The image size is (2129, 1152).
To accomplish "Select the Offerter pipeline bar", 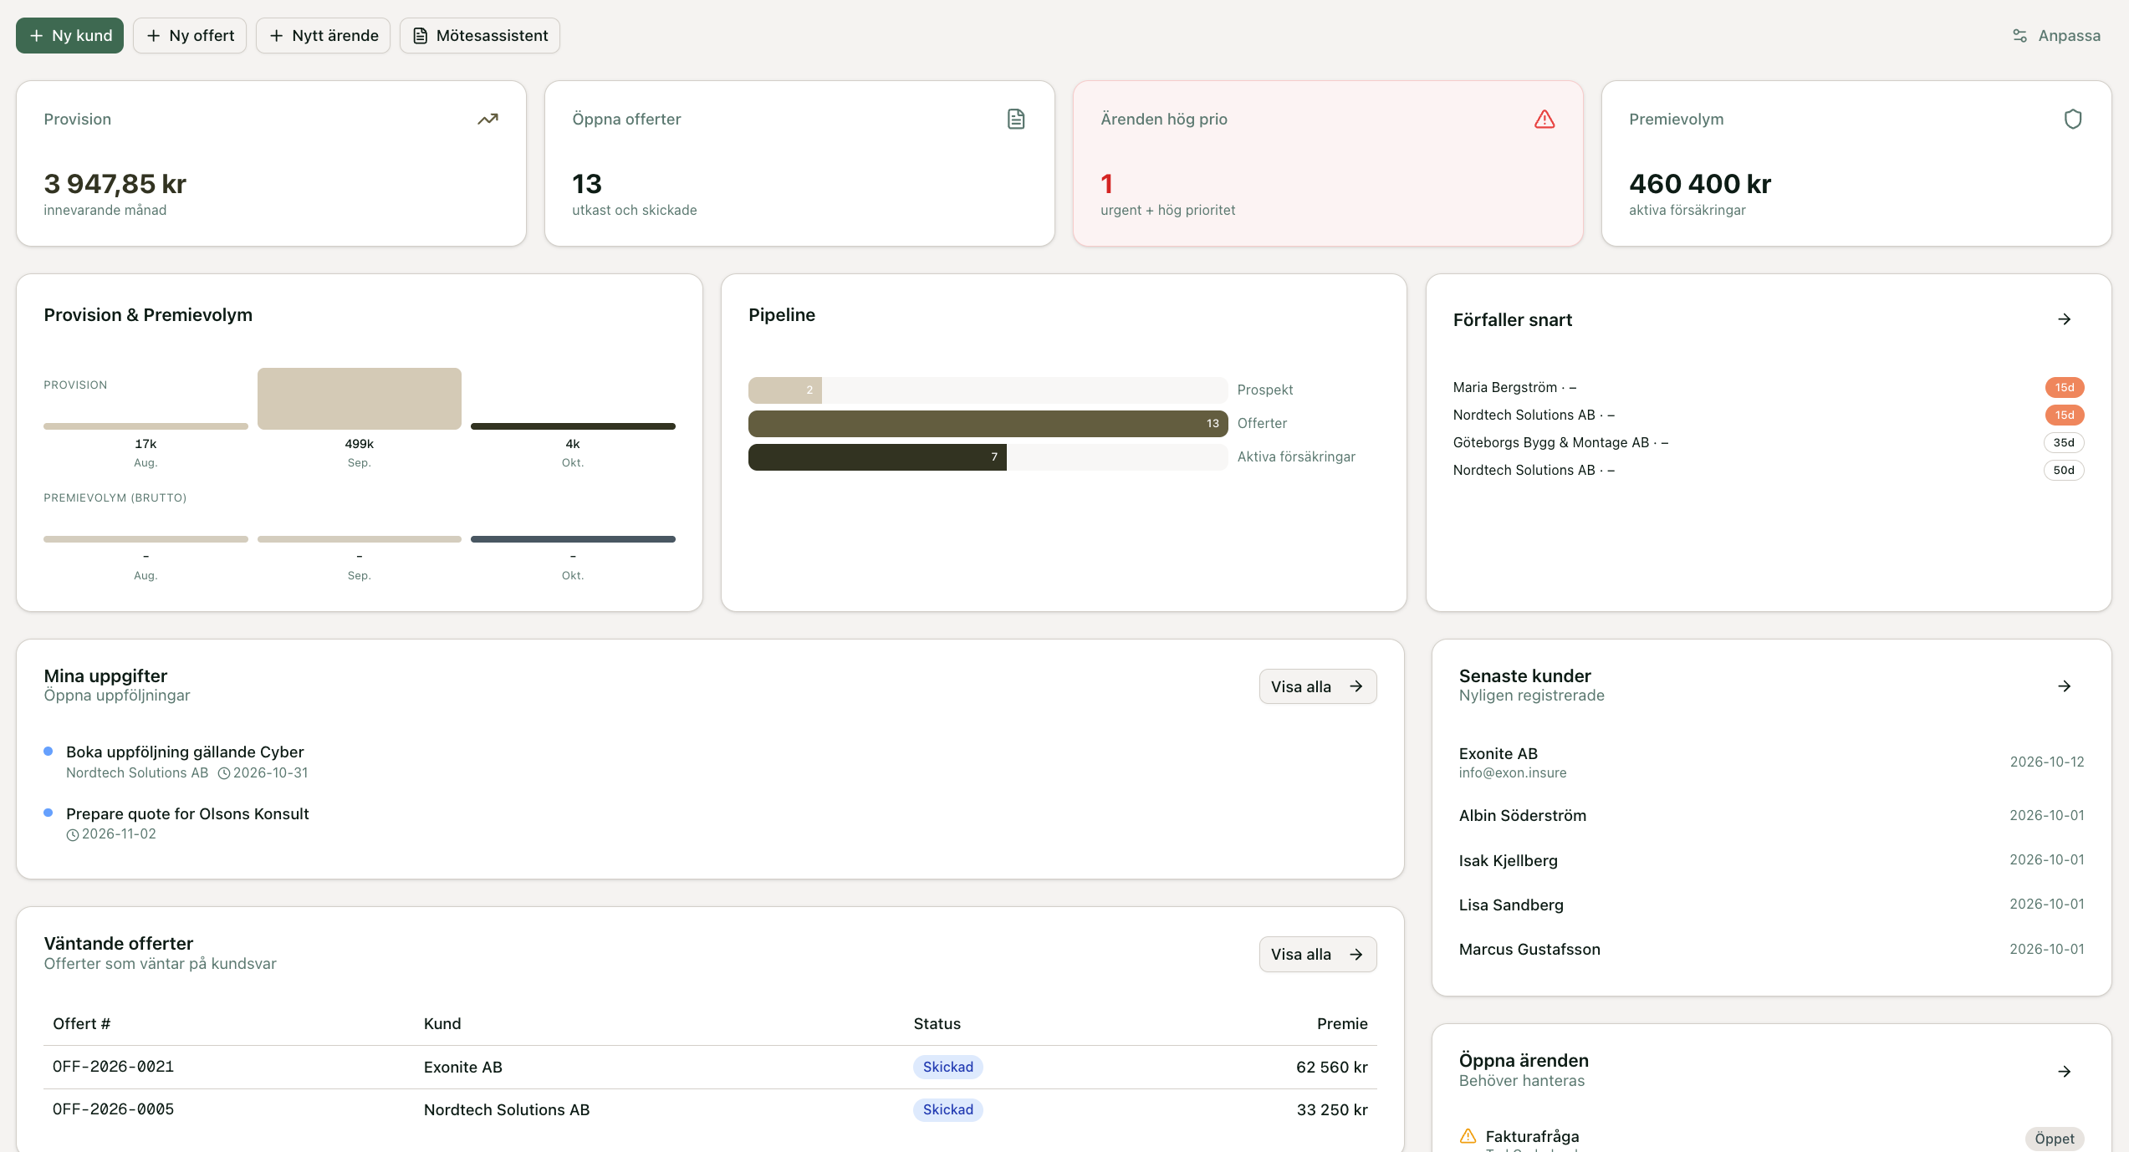I will point(988,424).
